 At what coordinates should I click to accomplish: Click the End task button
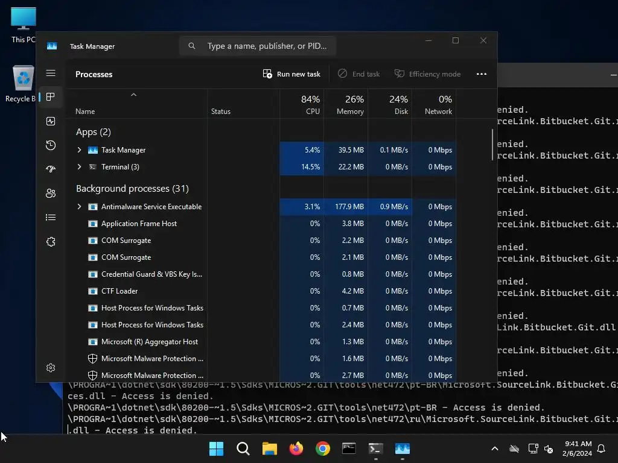(359, 74)
